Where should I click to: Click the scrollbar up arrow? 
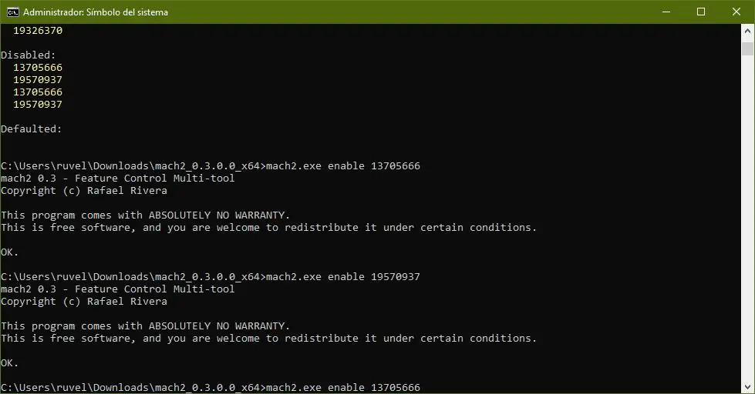point(747,31)
